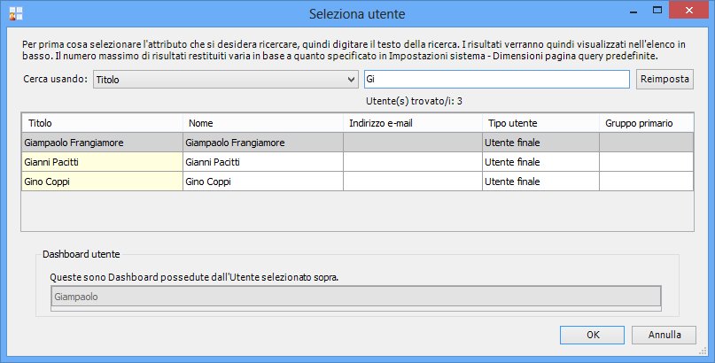Click the application icon in the title bar

tap(13, 13)
